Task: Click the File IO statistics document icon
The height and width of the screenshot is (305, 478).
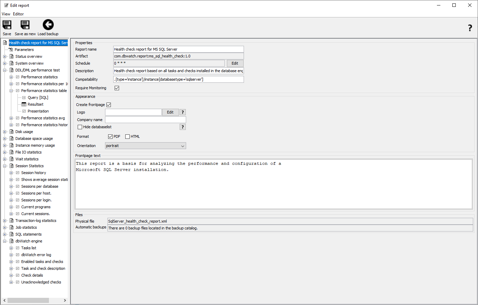Action: coord(11,152)
